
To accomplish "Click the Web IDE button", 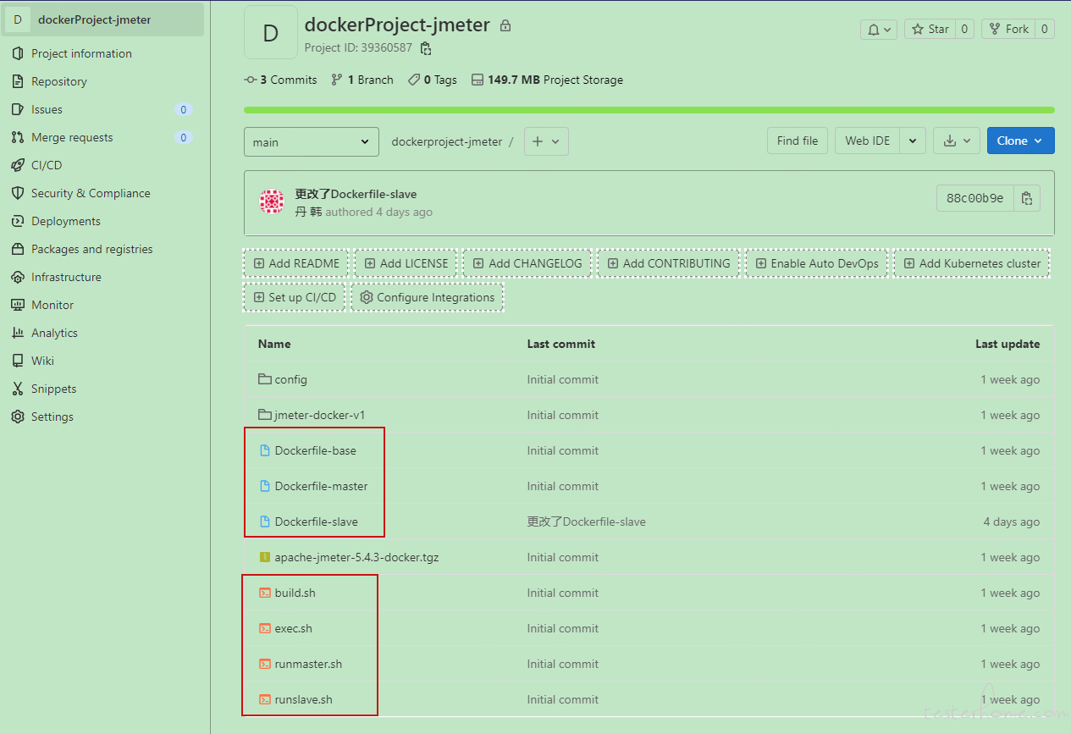I will point(868,141).
